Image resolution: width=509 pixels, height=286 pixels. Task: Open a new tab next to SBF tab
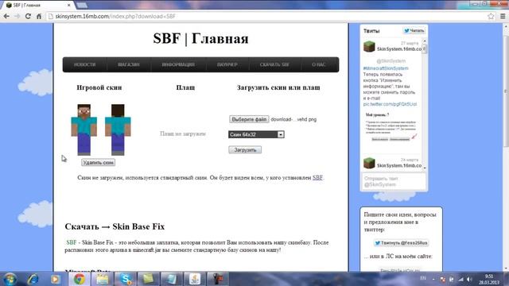pos(81,6)
